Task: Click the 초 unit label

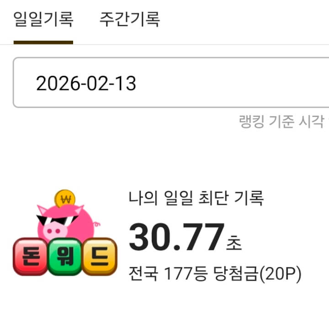Action: coord(234,243)
